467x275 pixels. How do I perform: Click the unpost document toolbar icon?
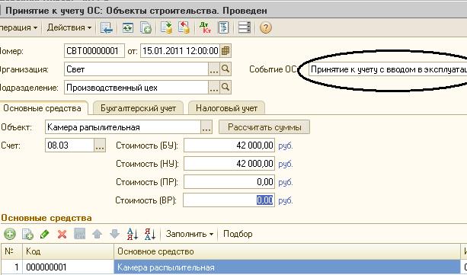[x=184, y=27]
